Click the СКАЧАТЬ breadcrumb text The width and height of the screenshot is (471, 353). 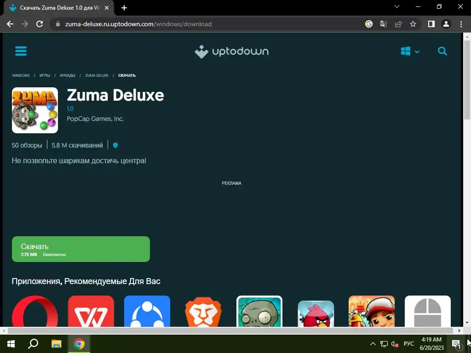click(127, 75)
